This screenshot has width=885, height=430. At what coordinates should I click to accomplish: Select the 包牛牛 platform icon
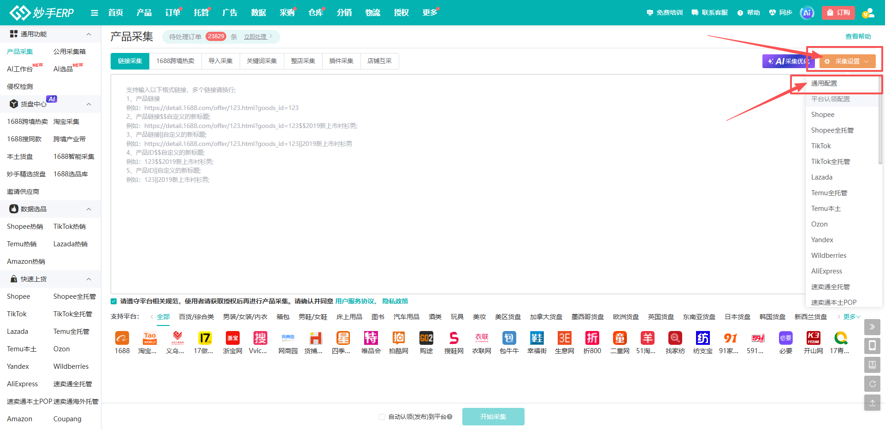(509, 338)
